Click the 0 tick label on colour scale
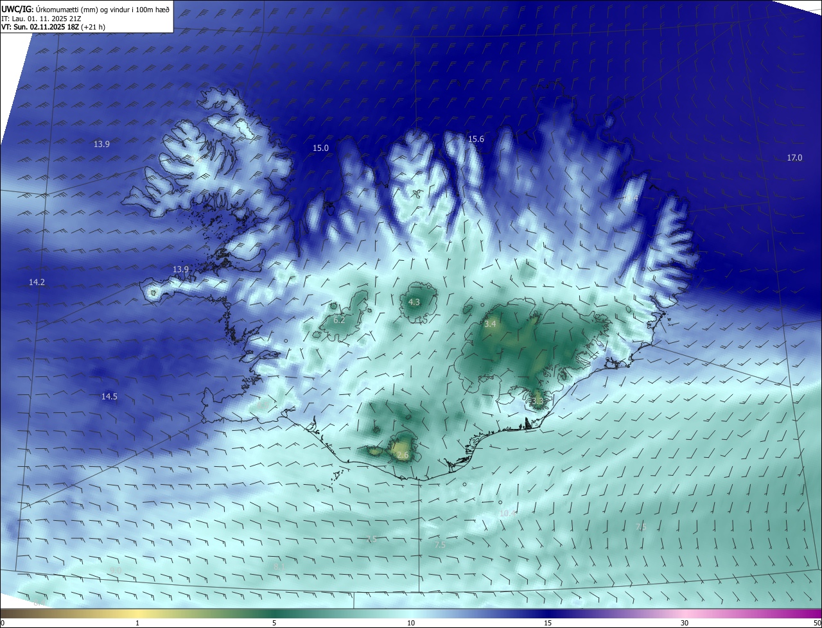Screen dimensions: 822x628 pos(3,623)
